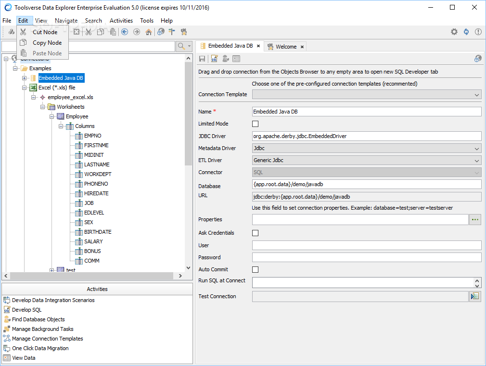The height and width of the screenshot is (366, 486).
Task: Select the SALARY column in tree
Action: pyautogui.click(x=93, y=242)
